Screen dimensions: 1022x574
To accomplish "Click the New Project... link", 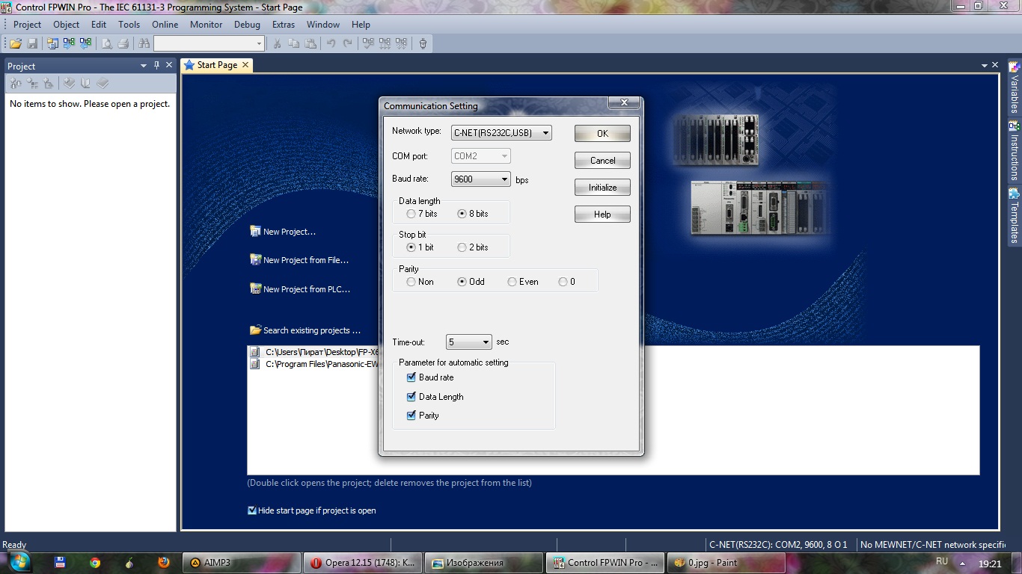I will [x=290, y=232].
